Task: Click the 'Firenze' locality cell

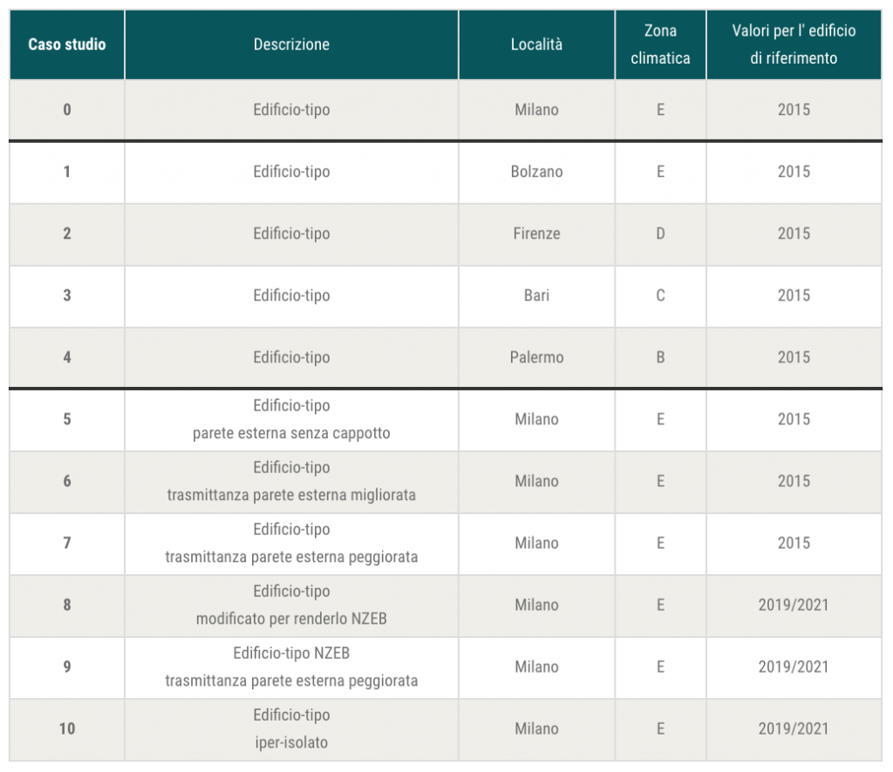Action: coord(536,234)
